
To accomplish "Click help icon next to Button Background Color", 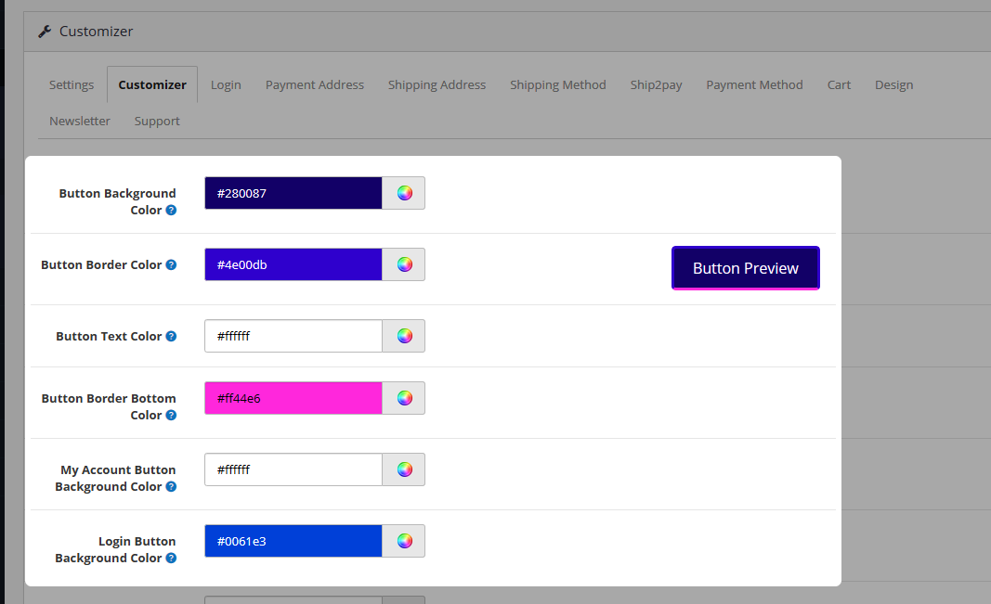I will click(171, 211).
